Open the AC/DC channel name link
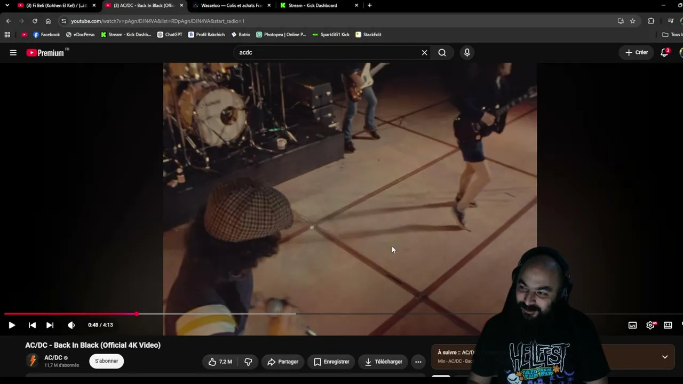The width and height of the screenshot is (683, 384). [x=53, y=358]
